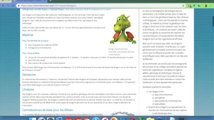Open the Jennifer Sexton author link

[x=41, y=10]
